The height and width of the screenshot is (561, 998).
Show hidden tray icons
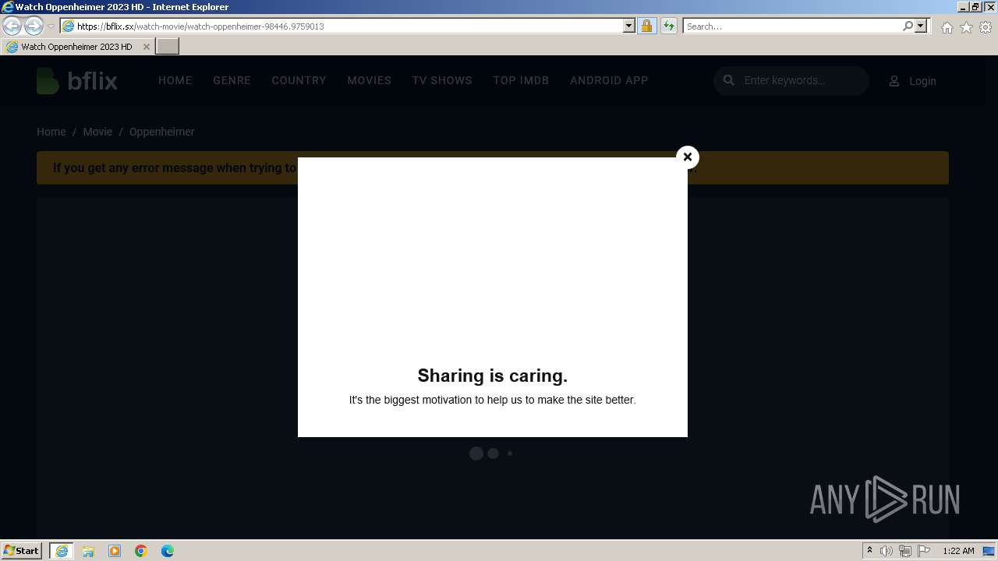pos(869,551)
